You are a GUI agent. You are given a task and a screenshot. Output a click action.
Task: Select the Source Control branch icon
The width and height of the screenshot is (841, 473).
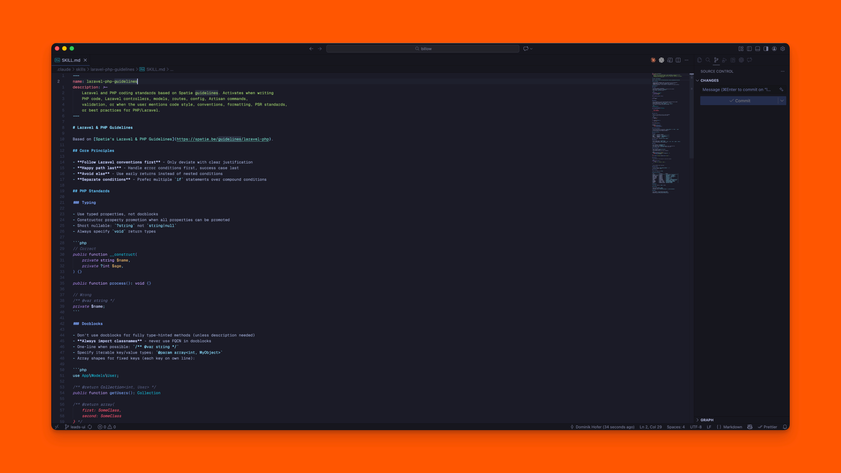point(716,60)
